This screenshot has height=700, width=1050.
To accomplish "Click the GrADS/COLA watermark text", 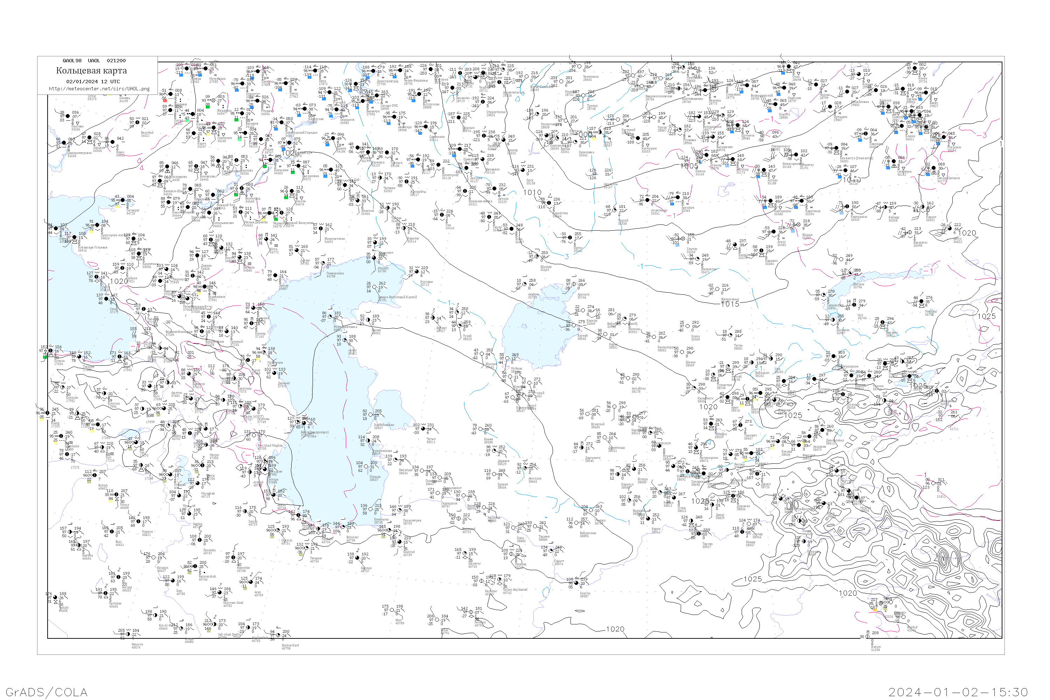I will 47,692.
